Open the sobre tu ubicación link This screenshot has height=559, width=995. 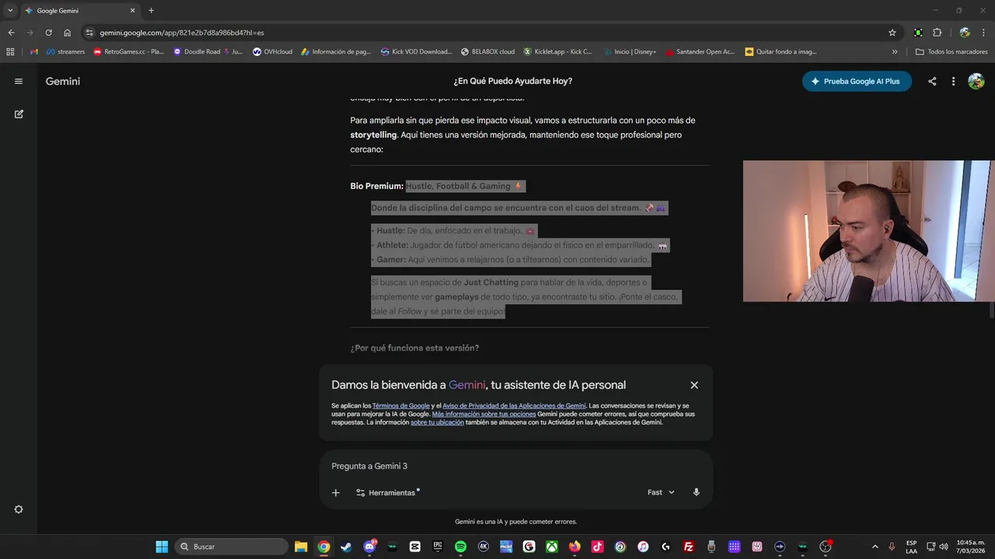[437, 422]
